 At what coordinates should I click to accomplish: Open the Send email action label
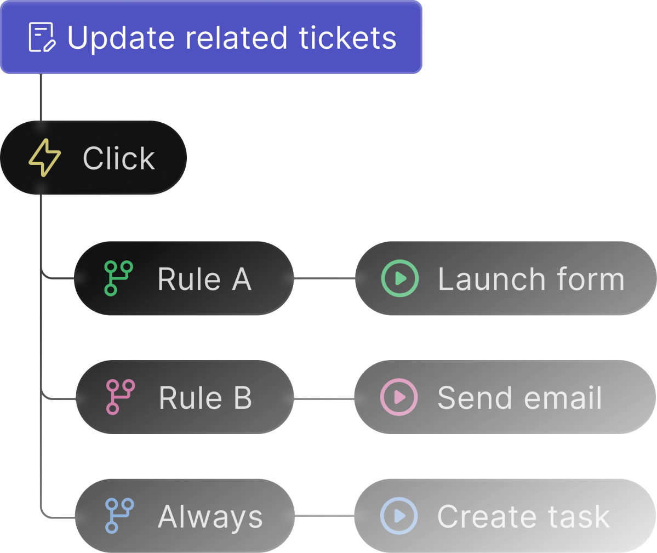pos(519,397)
